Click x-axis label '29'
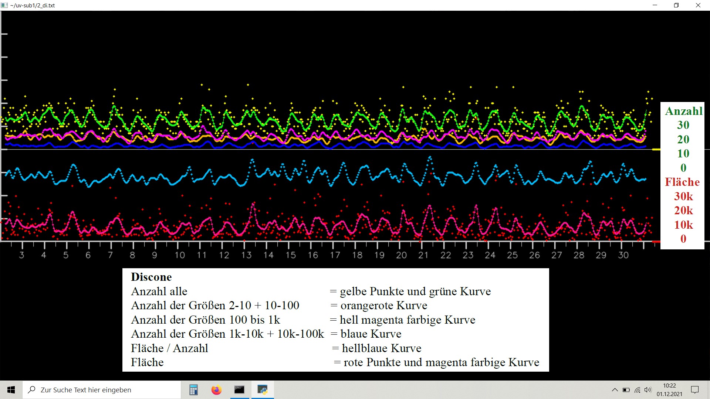710x399 pixels. [x=601, y=255]
